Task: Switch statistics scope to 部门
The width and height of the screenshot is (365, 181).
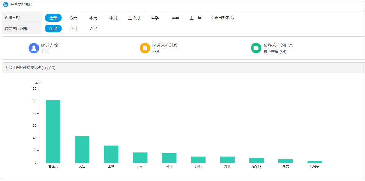Action: (73, 28)
